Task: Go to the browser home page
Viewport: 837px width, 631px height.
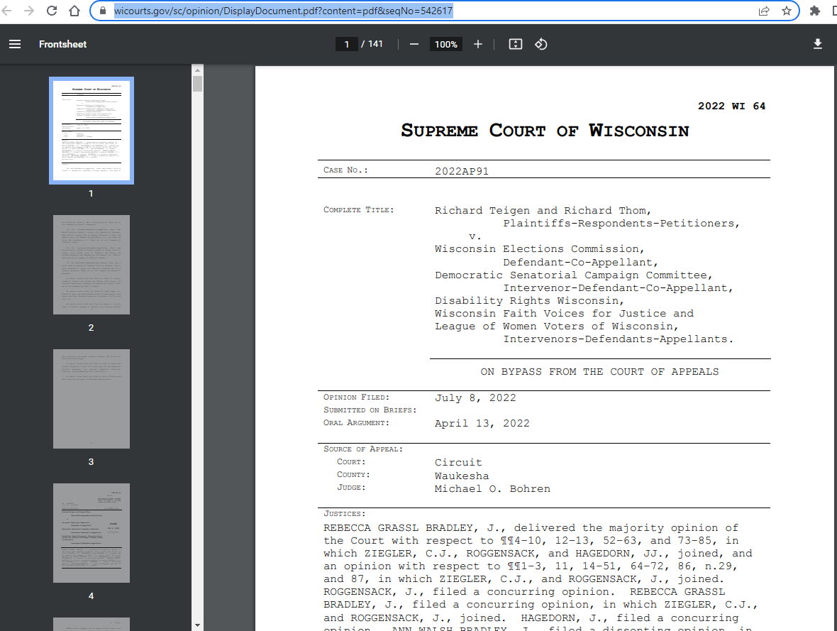Action: (x=74, y=11)
